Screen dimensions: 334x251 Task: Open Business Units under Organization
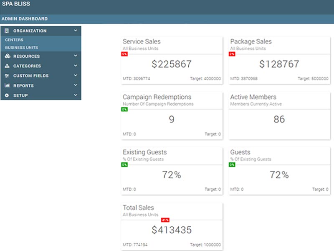21,48
